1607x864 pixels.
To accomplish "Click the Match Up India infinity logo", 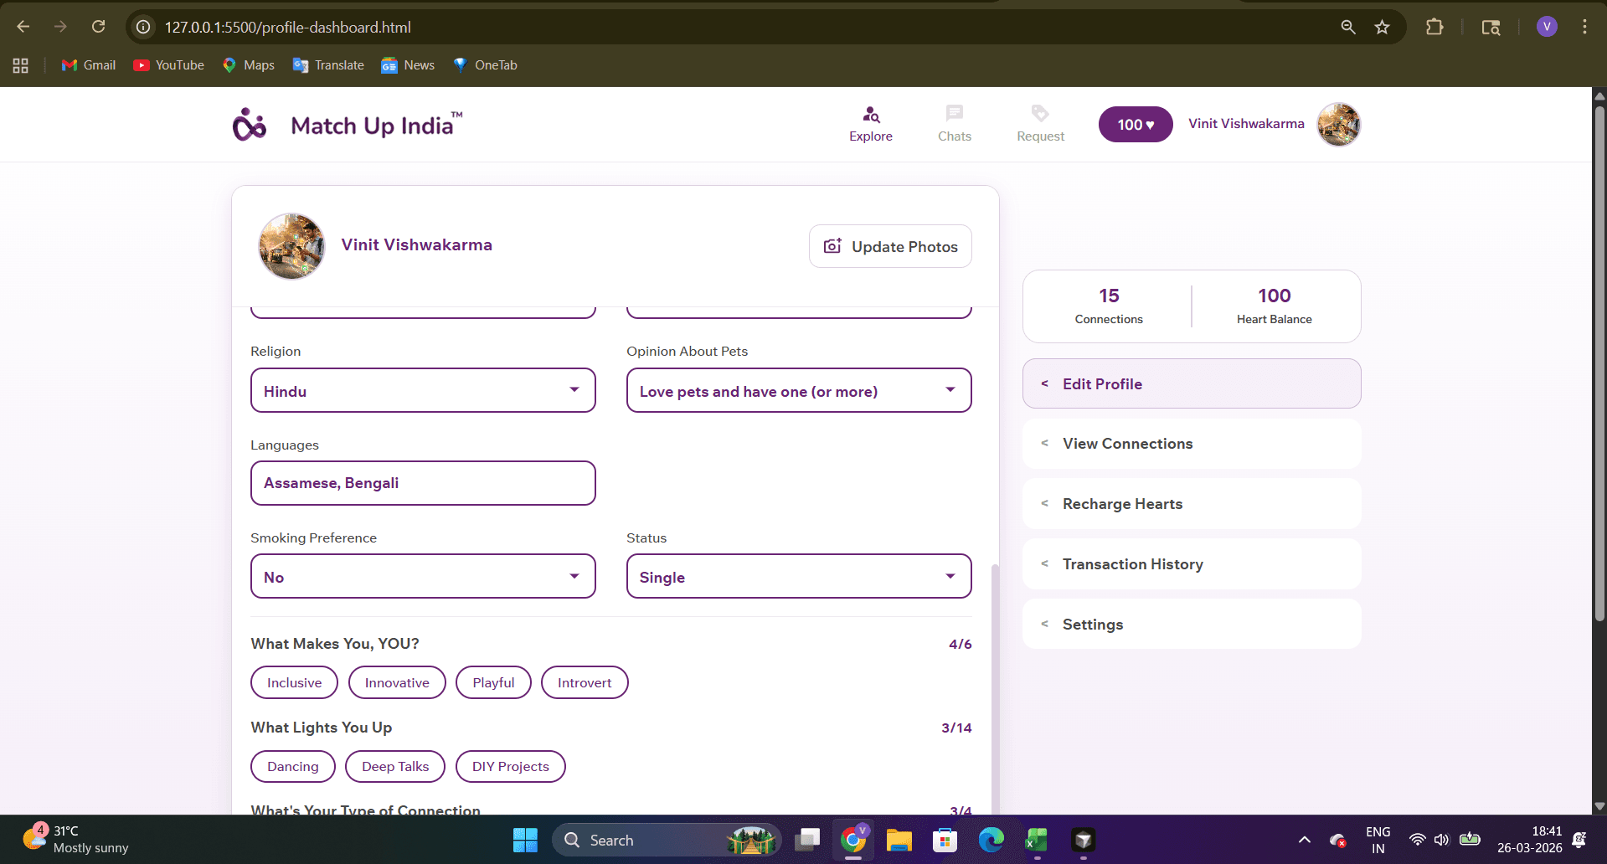I will [250, 125].
